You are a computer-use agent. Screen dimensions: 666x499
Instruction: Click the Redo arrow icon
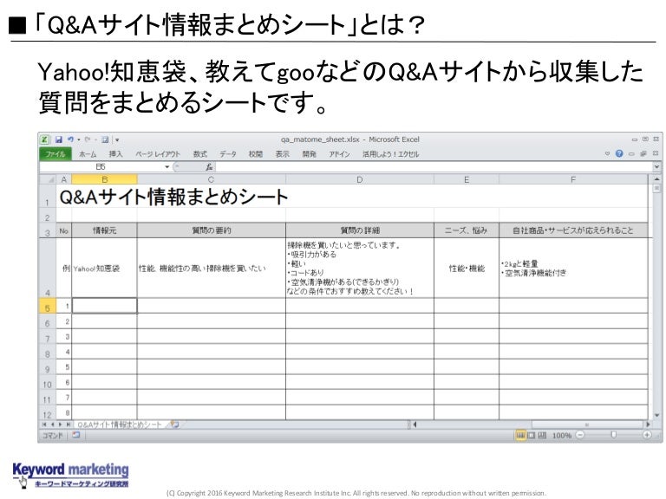coord(88,139)
